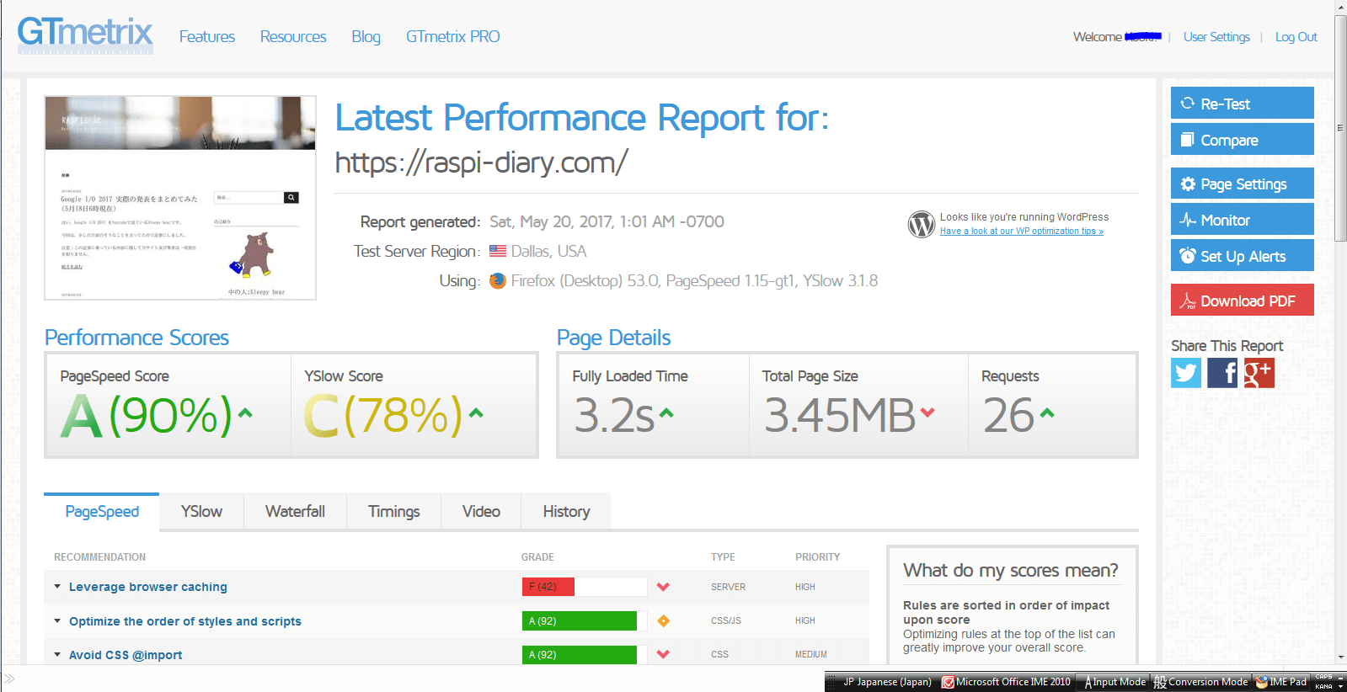Click the Compare button
1347x692 pixels.
pos(1243,139)
